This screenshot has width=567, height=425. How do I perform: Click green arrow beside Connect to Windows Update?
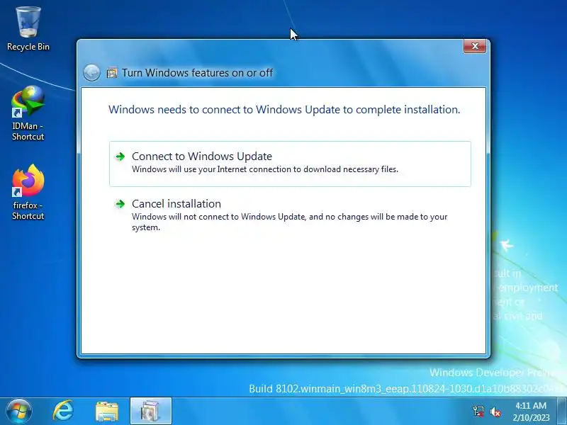[x=120, y=157]
